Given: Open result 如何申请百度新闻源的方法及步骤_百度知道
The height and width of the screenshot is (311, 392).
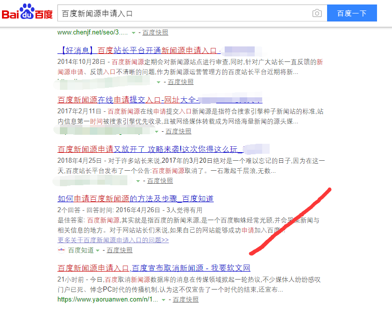Looking at the screenshot, I should [135, 199].
